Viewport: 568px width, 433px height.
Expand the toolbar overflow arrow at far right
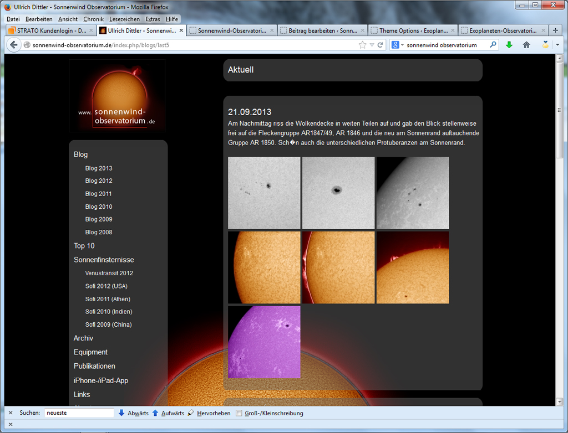pyautogui.click(x=557, y=45)
